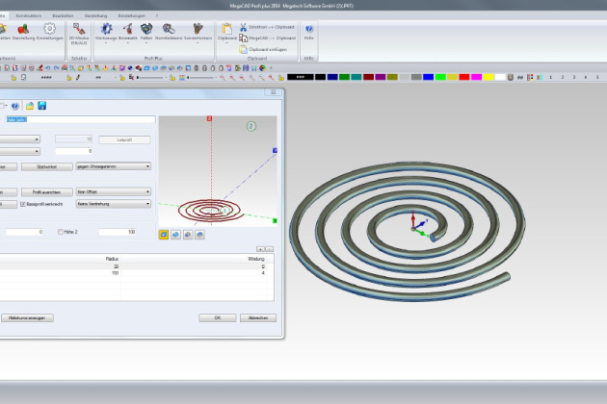Click the OK button in dialog
Viewport: 607px width, 404px height.
pos(217,317)
